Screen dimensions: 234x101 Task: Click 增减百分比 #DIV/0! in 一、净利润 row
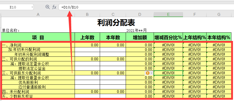click(x=168, y=45)
